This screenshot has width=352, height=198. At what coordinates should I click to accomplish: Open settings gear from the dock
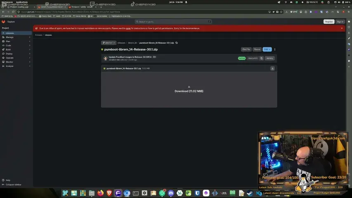click(x=144, y=193)
